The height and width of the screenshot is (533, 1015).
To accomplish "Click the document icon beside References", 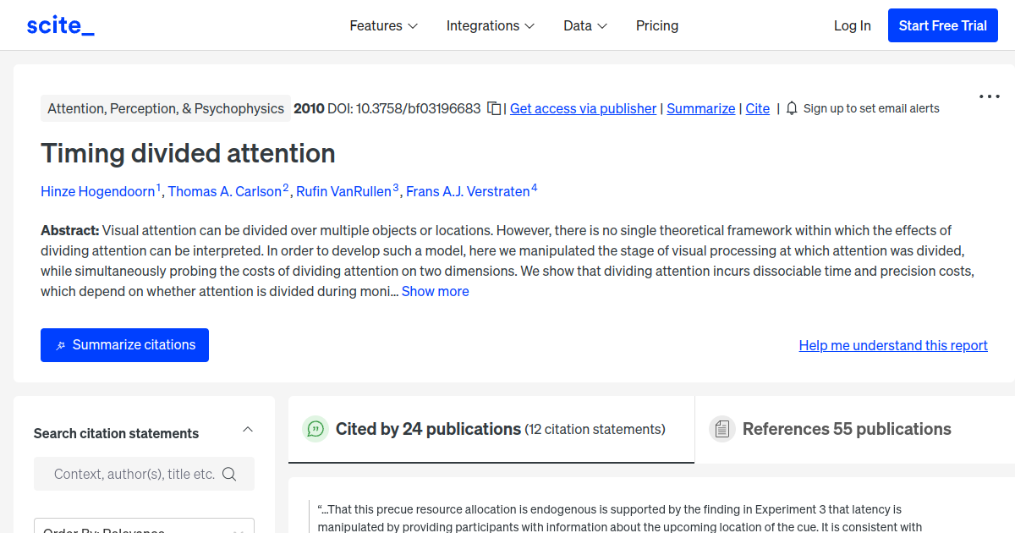I will pos(721,429).
